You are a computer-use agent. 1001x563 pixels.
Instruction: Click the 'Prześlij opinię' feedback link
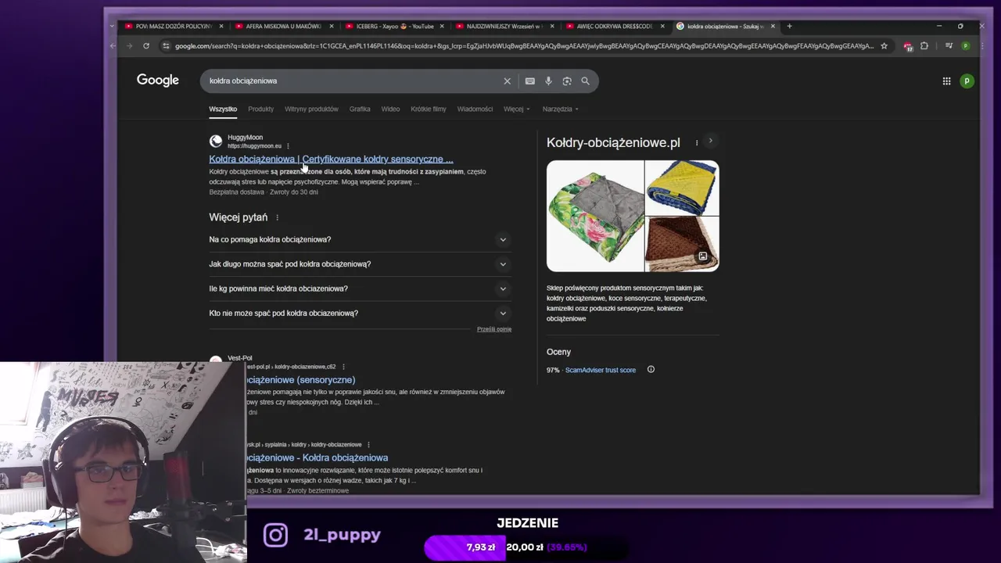pos(494,329)
